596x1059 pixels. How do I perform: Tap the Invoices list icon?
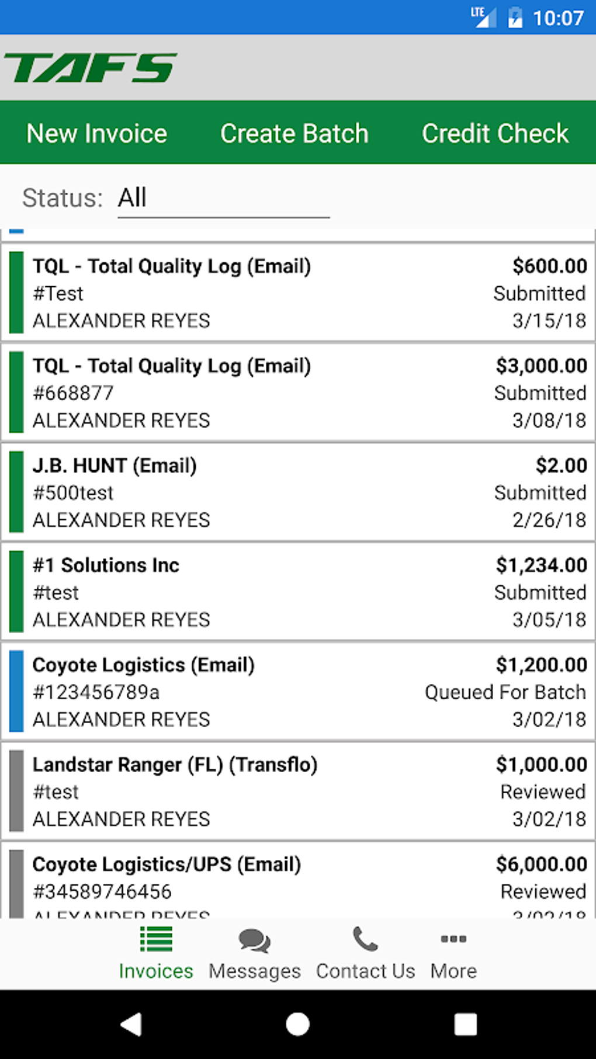pos(156,940)
